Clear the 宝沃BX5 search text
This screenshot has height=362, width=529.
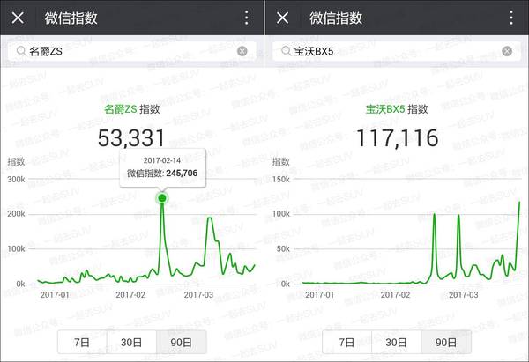tap(507, 51)
